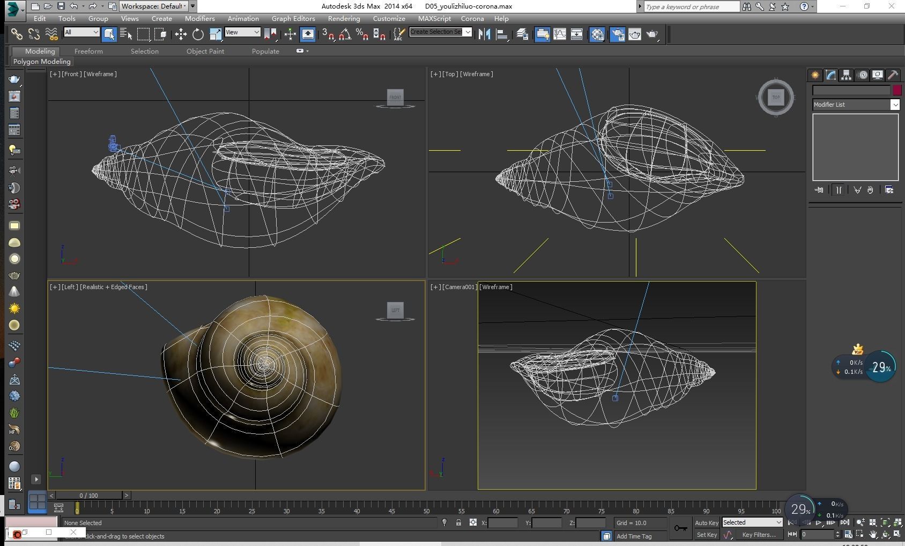Open the Graph Editors menu
This screenshot has height=546, width=905.
click(293, 18)
